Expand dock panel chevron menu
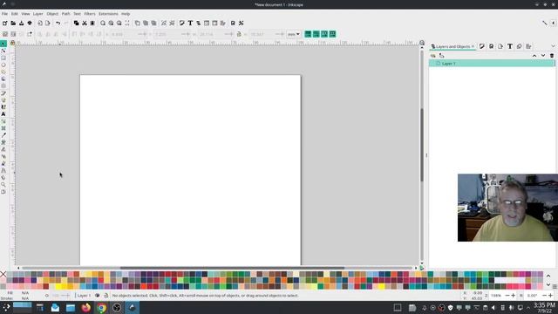The image size is (558, 314). click(x=553, y=46)
